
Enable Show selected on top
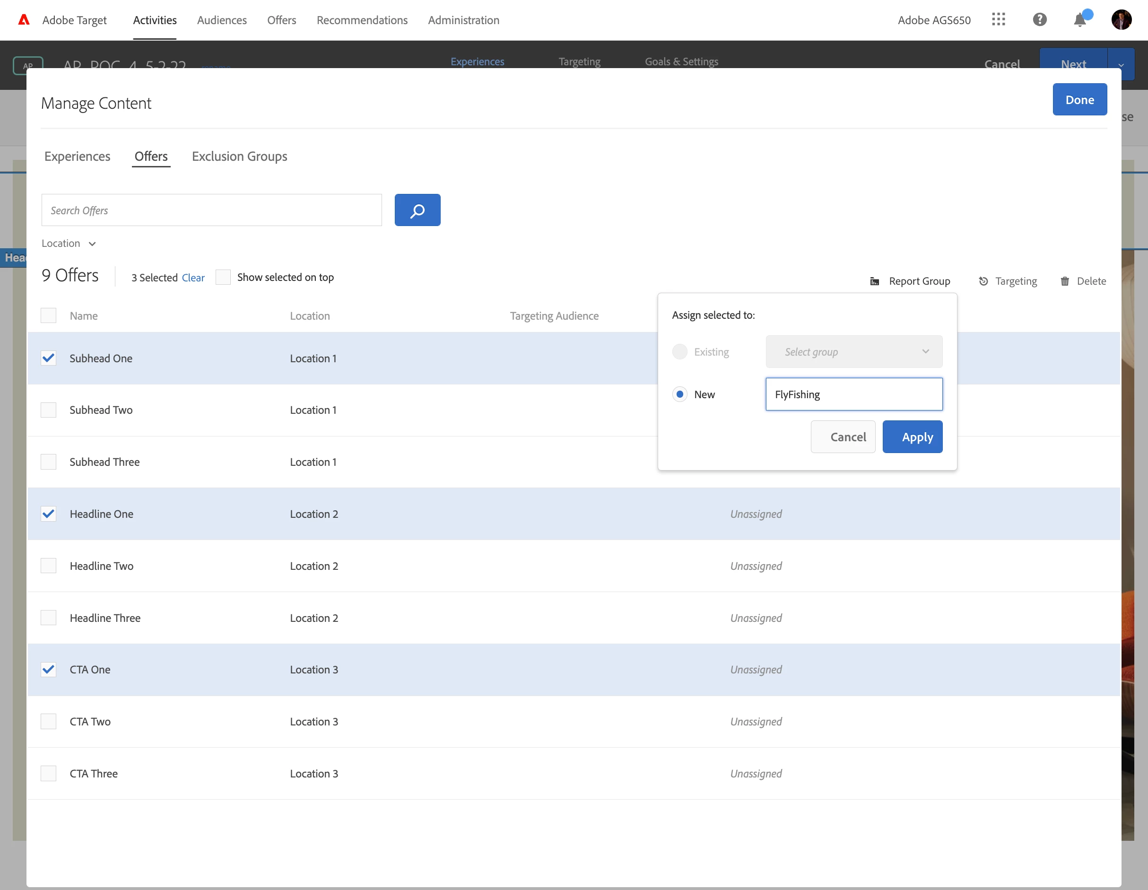(x=223, y=277)
